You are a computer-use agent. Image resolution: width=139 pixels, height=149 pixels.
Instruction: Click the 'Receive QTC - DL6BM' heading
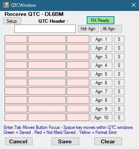click(x=34, y=14)
